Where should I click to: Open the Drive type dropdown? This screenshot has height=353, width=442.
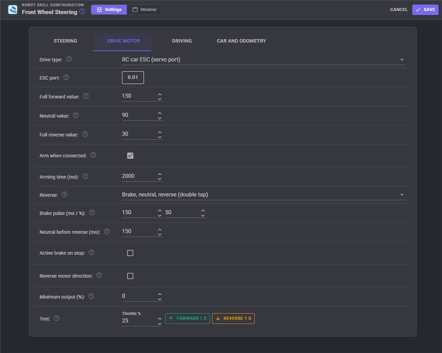pyautogui.click(x=264, y=60)
